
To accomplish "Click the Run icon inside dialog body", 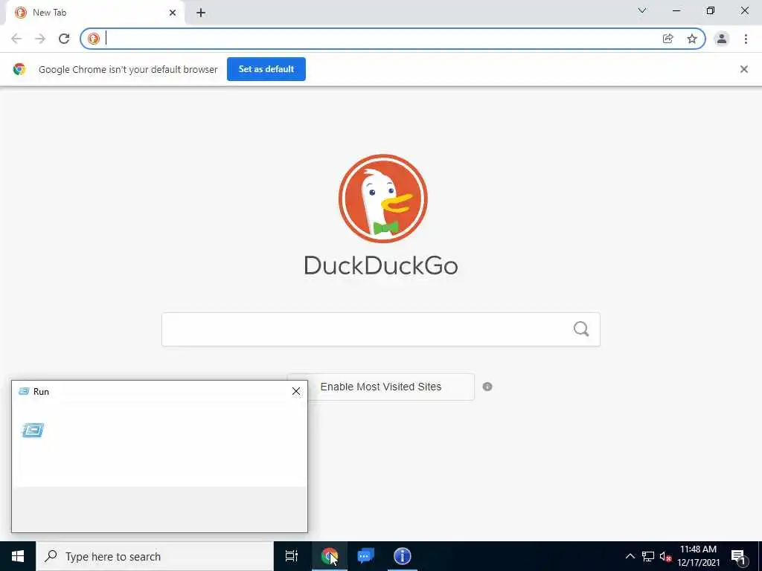I will point(33,430).
